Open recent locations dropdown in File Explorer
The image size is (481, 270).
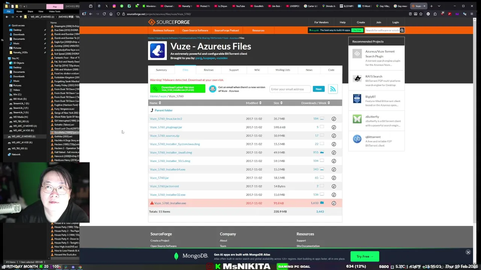(17, 17)
